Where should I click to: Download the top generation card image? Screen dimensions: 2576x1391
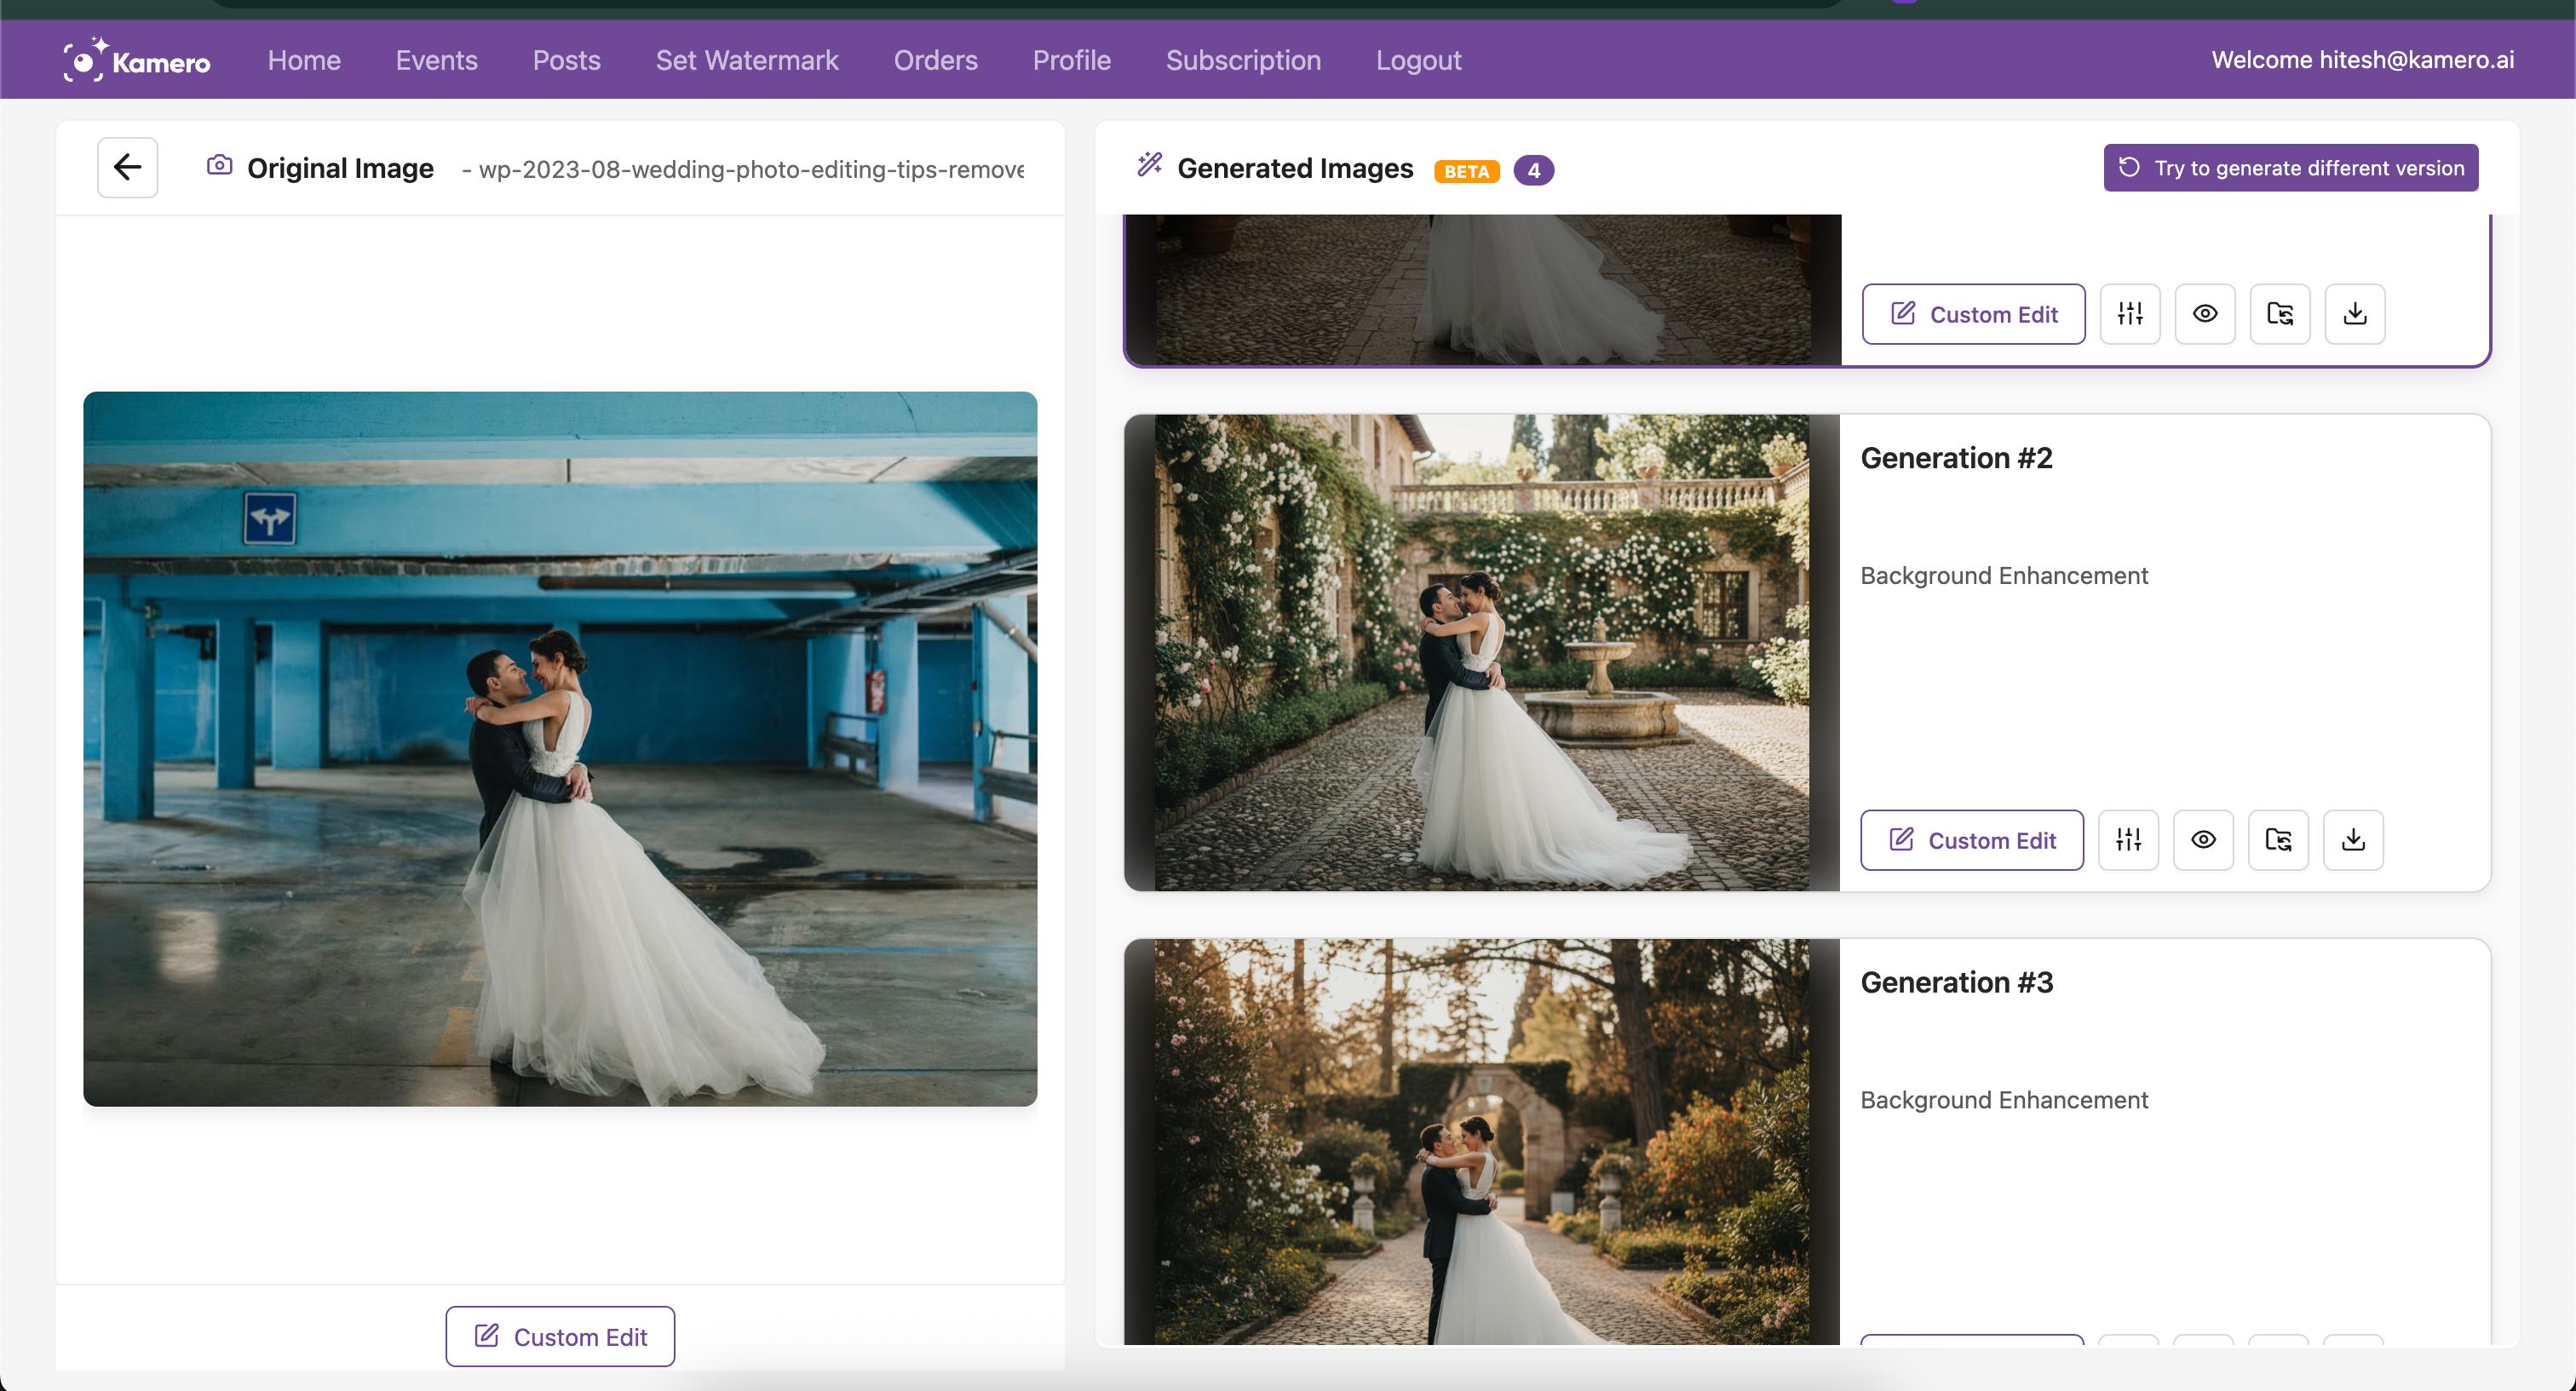(x=2355, y=314)
